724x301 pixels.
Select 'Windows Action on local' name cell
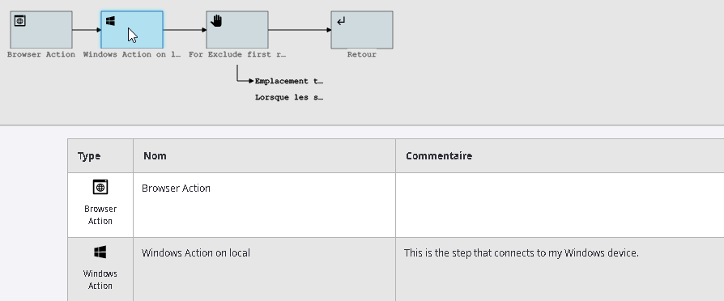(264, 269)
